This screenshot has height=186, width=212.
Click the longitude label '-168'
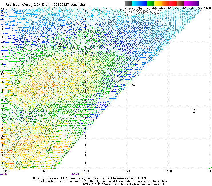point(168,171)
